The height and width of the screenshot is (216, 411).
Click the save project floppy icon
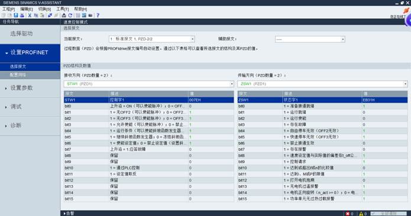[x=16, y=15]
